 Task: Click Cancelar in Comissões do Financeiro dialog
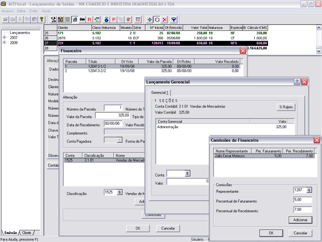[x=300, y=233]
